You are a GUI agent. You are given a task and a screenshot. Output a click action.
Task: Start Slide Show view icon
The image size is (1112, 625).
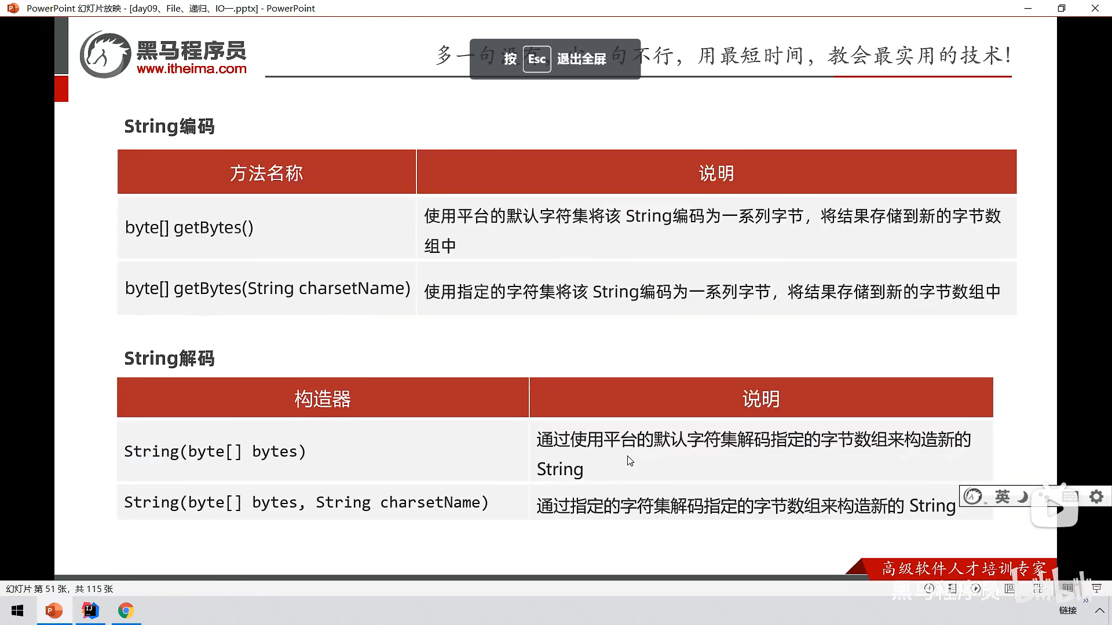click(1096, 589)
